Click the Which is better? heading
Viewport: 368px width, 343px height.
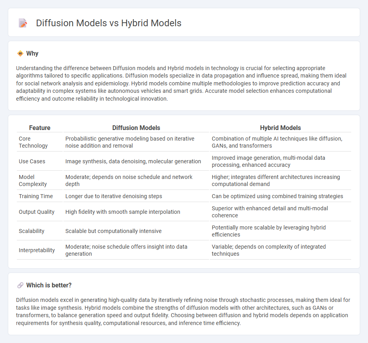pyautogui.click(x=49, y=285)
